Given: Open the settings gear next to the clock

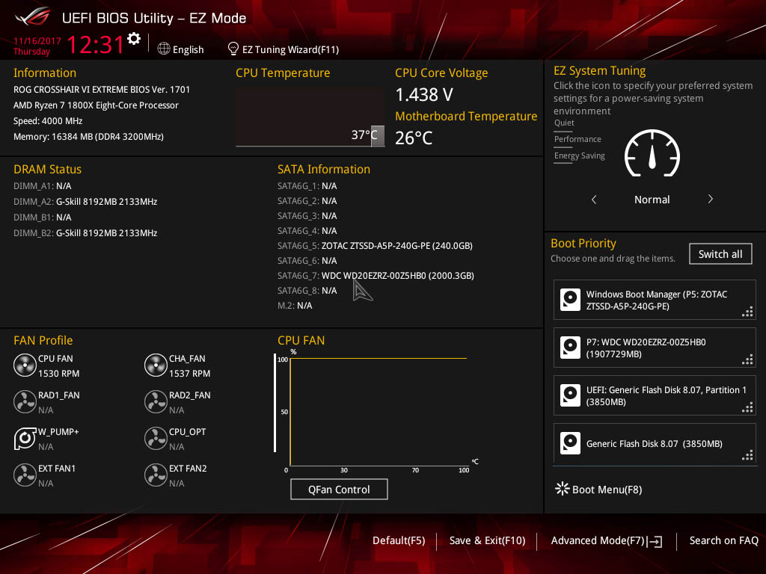Looking at the screenshot, I should tap(134, 39).
